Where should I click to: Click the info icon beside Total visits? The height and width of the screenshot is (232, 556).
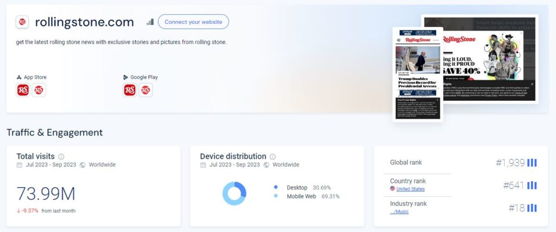point(61,157)
